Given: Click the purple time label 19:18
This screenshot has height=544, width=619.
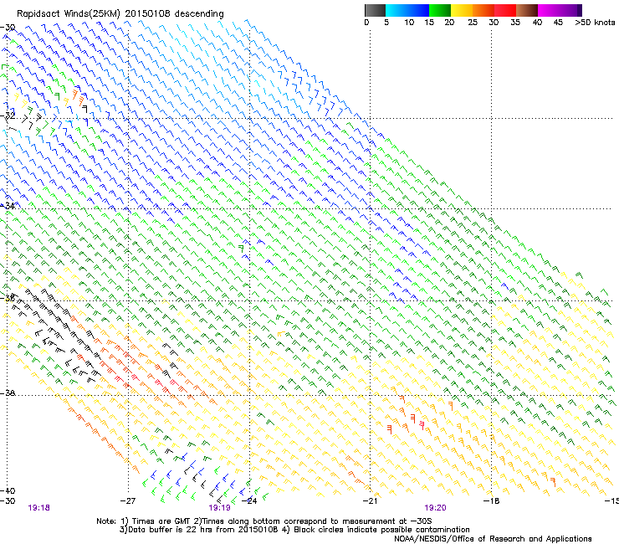Looking at the screenshot, I should pyautogui.click(x=38, y=508).
